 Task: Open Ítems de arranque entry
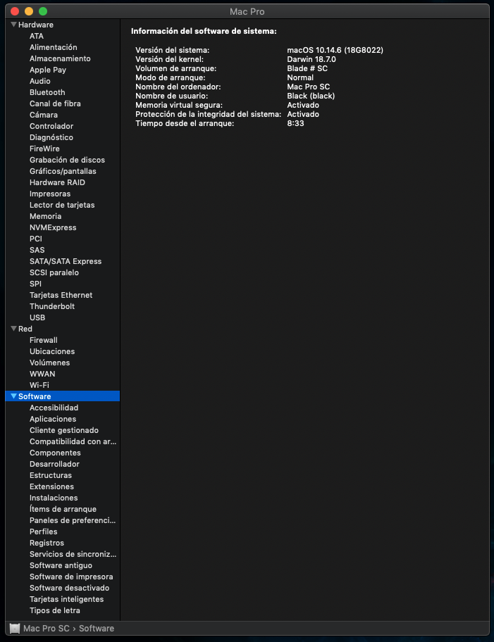click(63, 509)
